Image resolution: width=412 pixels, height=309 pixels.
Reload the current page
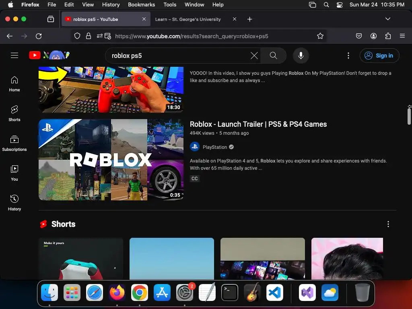coord(39,36)
